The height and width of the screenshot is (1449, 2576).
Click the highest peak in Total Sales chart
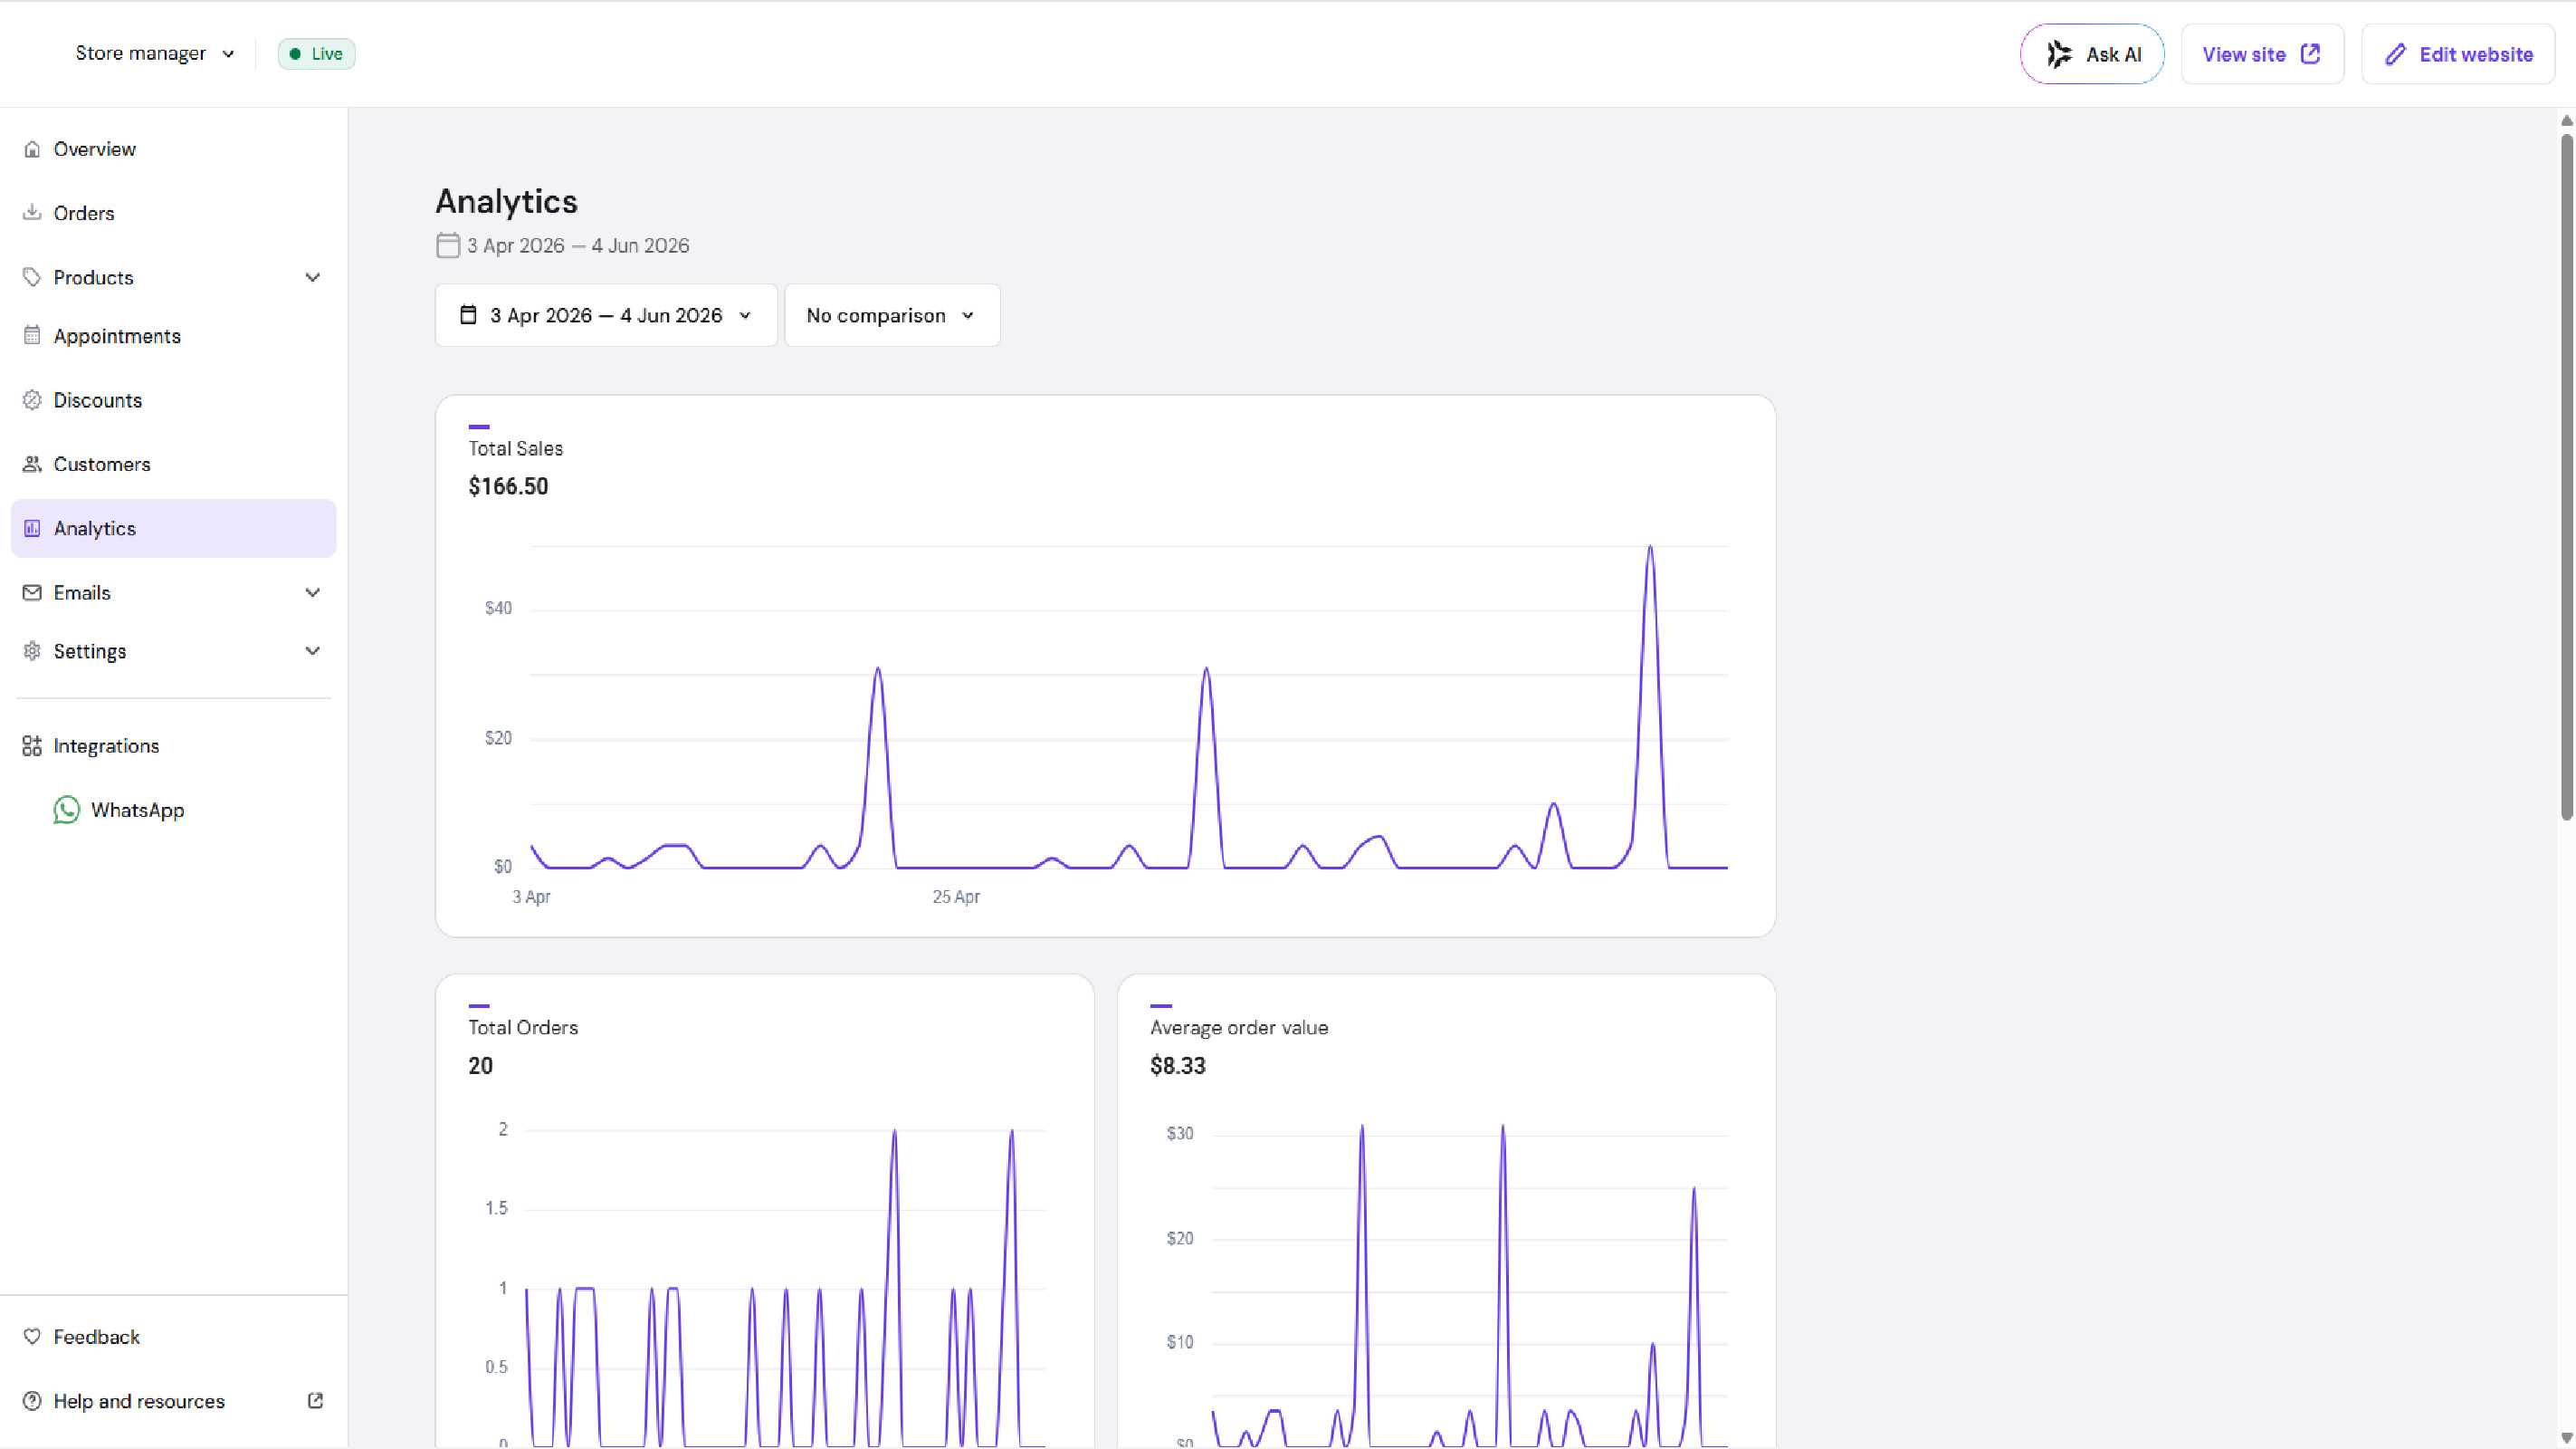click(x=1650, y=547)
